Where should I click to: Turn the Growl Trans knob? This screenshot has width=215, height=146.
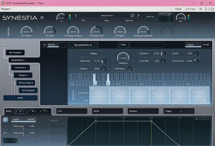coord(196,61)
